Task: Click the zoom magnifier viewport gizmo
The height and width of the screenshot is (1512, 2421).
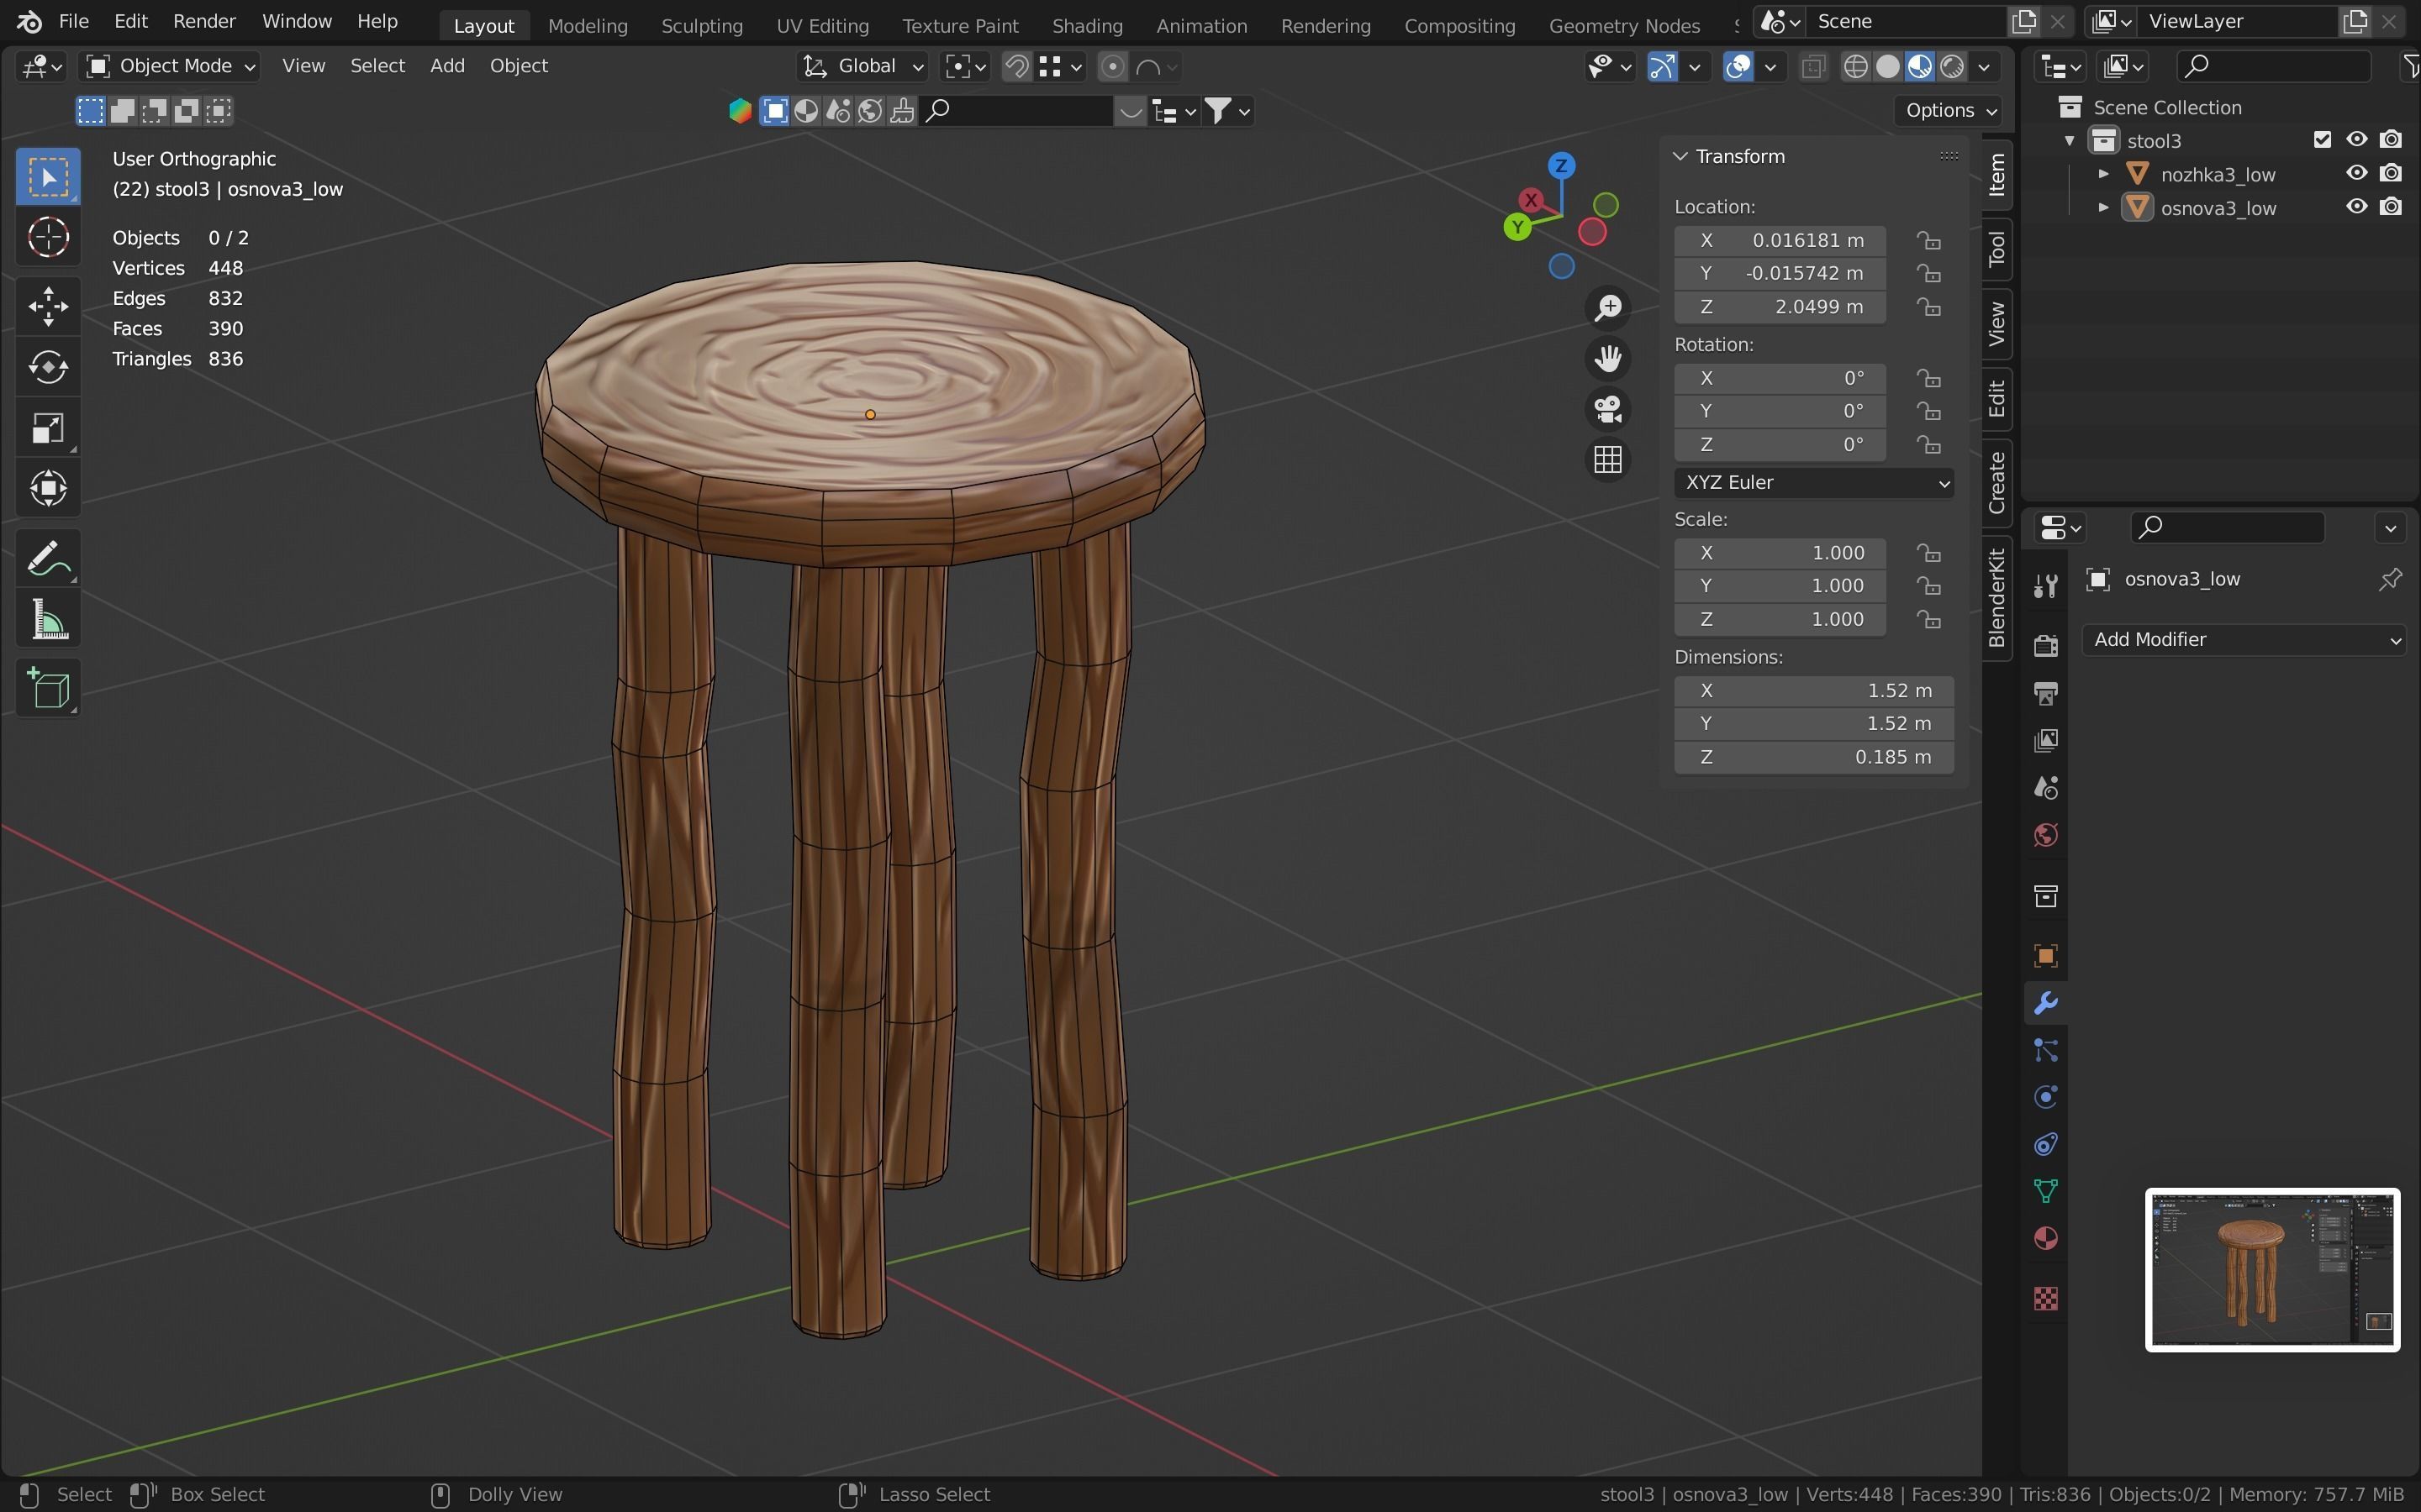Action: pos(1607,308)
